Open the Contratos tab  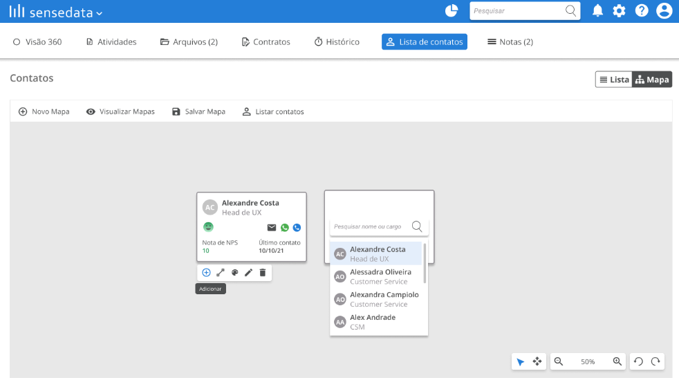pyautogui.click(x=266, y=42)
